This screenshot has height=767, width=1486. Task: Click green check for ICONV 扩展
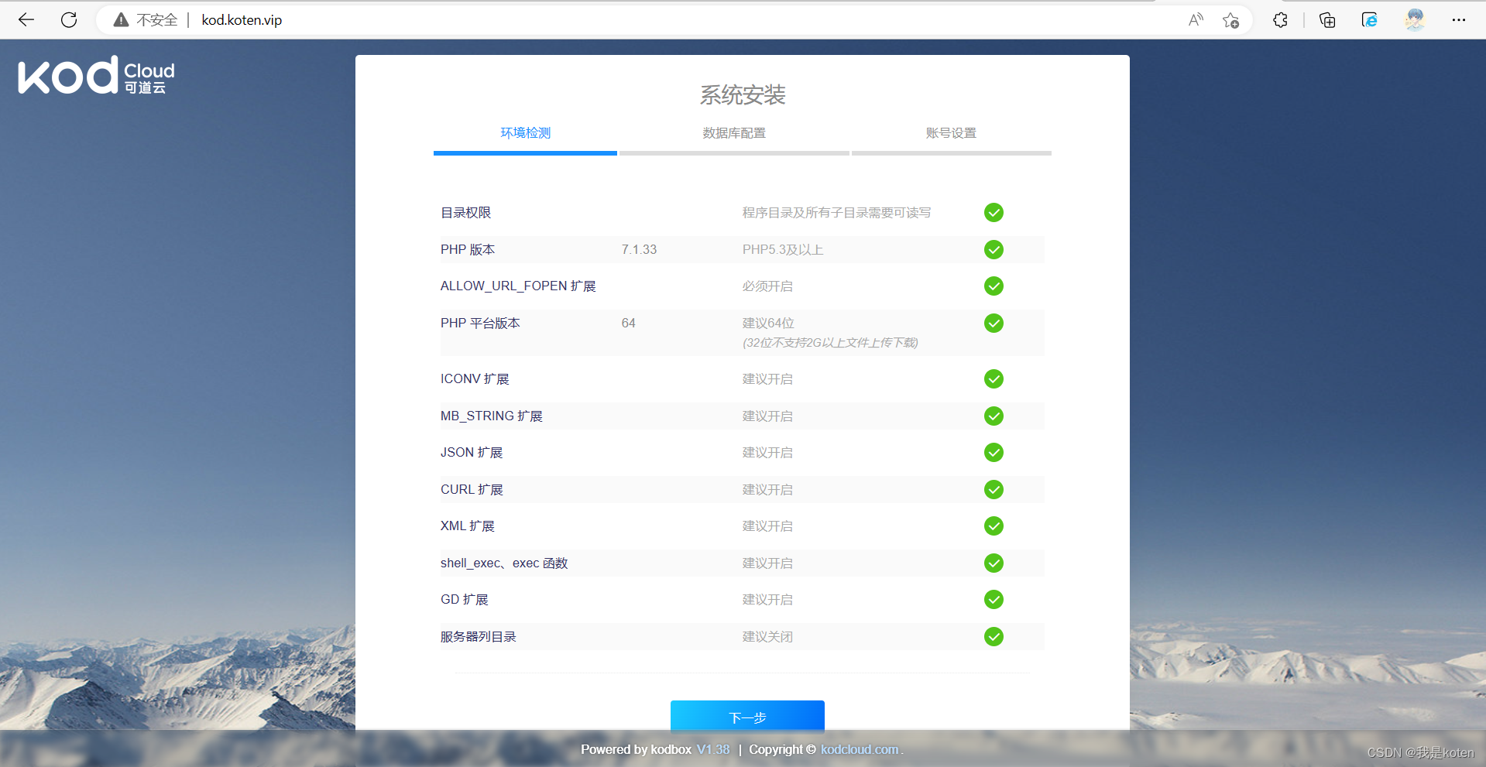coord(994,379)
